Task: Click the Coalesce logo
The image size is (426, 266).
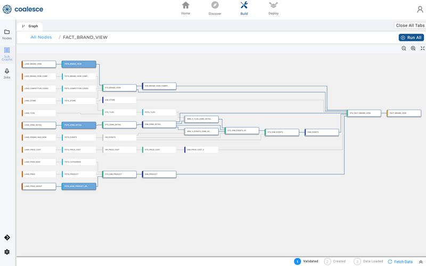Action: (x=23, y=9)
